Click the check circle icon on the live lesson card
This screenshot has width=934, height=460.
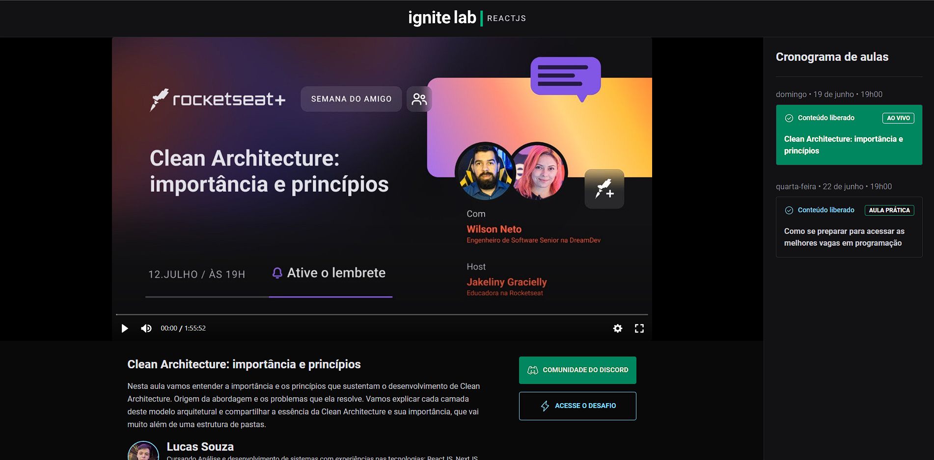point(789,118)
